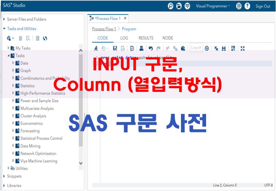Collapse the Tasks folder arrow
The width and height of the screenshot is (276, 191).
[x=8, y=55]
